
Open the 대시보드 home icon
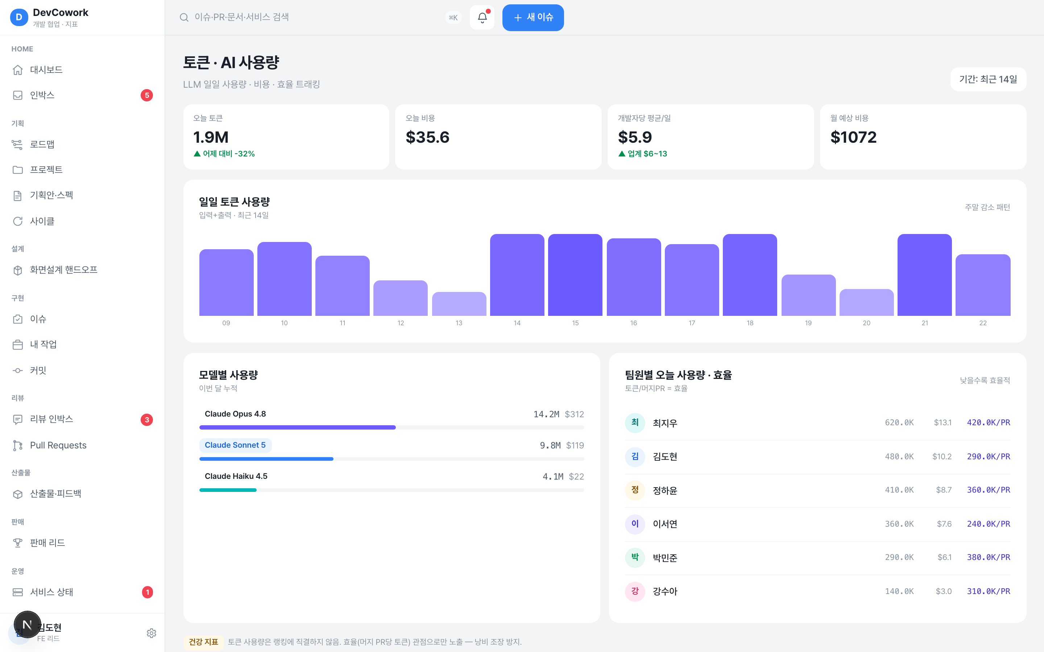tap(18, 70)
